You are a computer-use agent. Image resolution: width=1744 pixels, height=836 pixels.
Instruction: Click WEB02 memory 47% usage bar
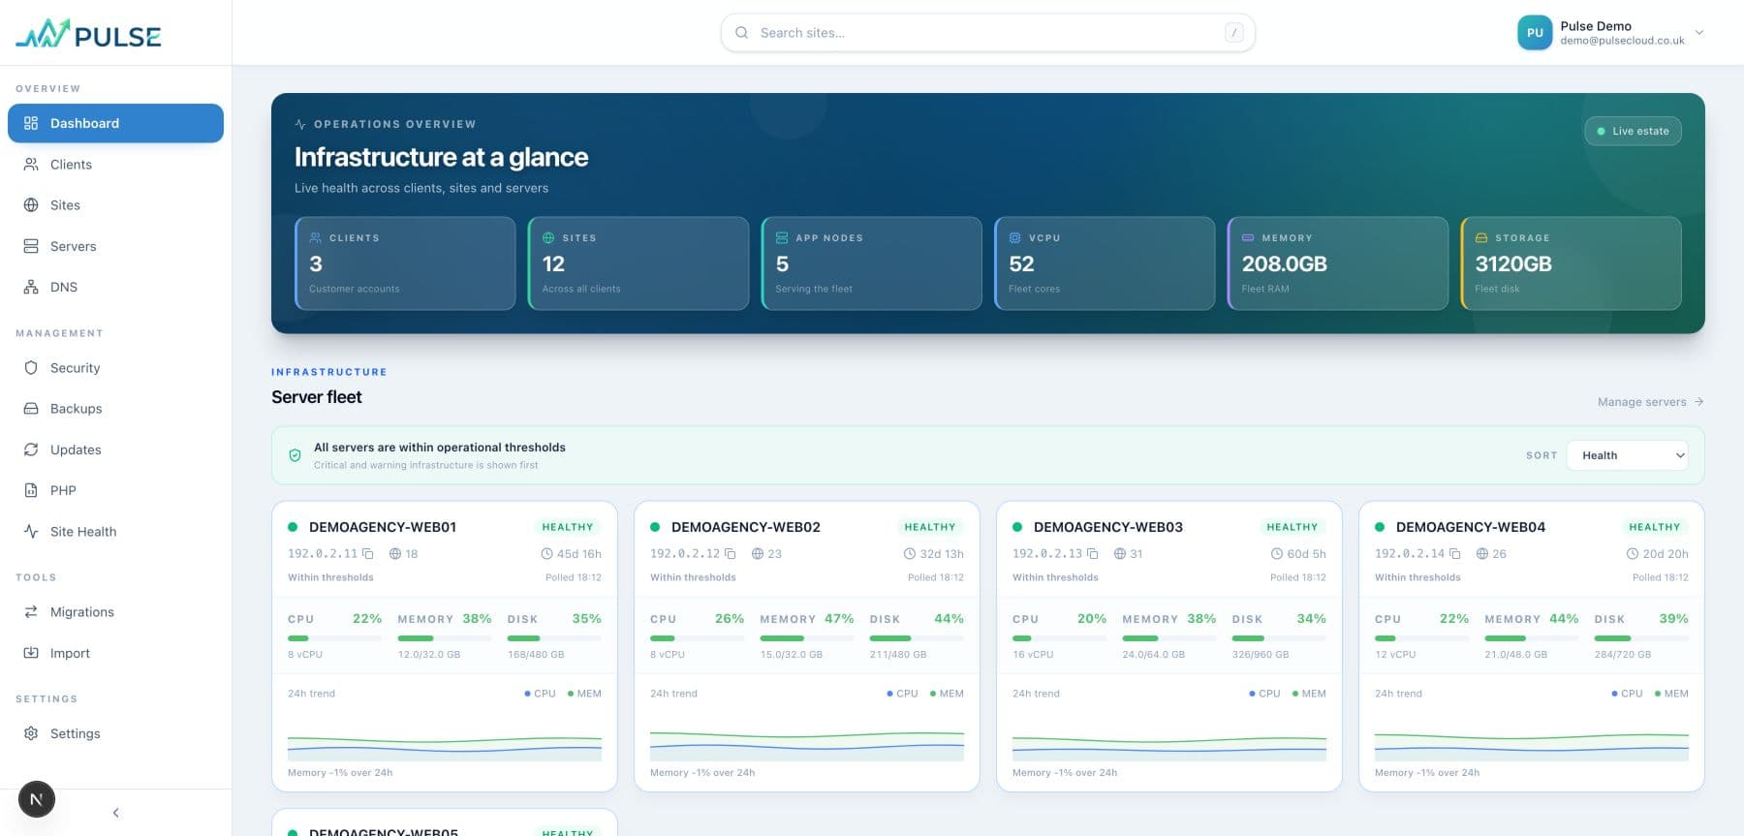point(806,638)
